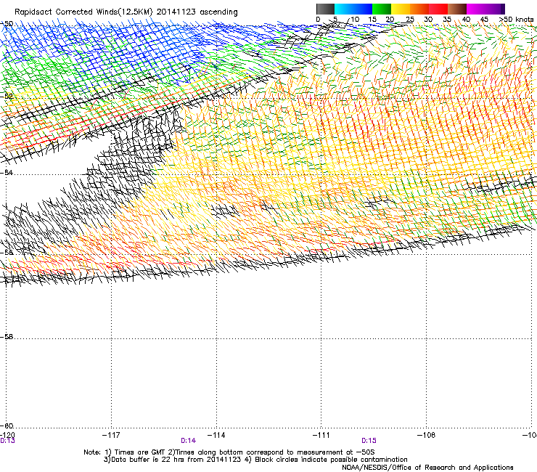Click the -56 latitude axis label

tap(7, 252)
